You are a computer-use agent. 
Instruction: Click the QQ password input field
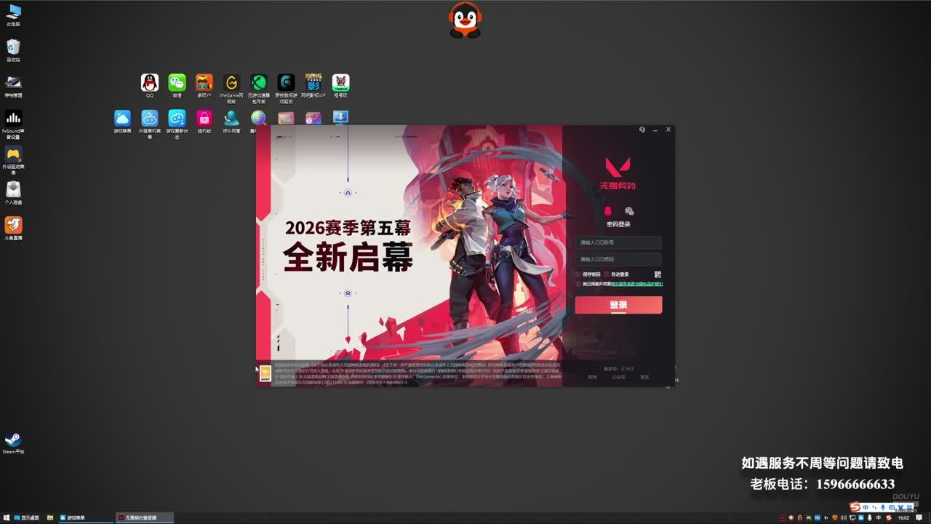[618, 259]
